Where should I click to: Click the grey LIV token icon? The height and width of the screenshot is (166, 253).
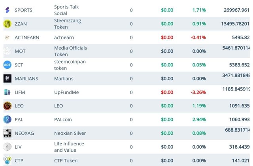(x=8, y=147)
